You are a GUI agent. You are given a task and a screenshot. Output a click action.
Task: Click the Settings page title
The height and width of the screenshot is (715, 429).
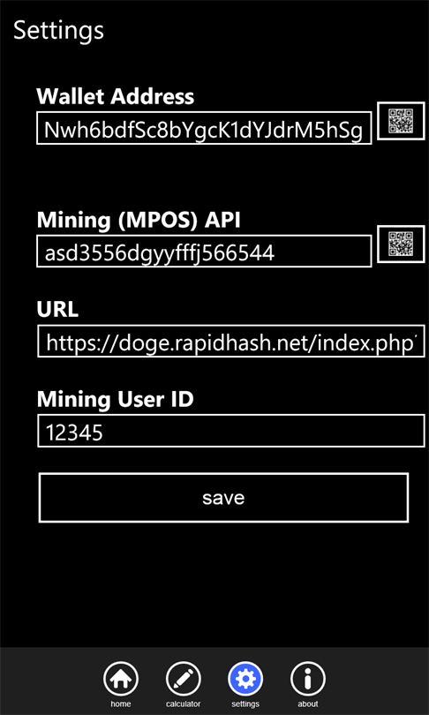coord(59,31)
